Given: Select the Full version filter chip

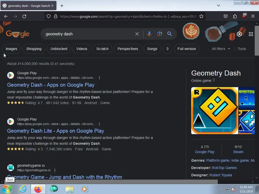Looking at the screenshot, I should click(187, 49).
